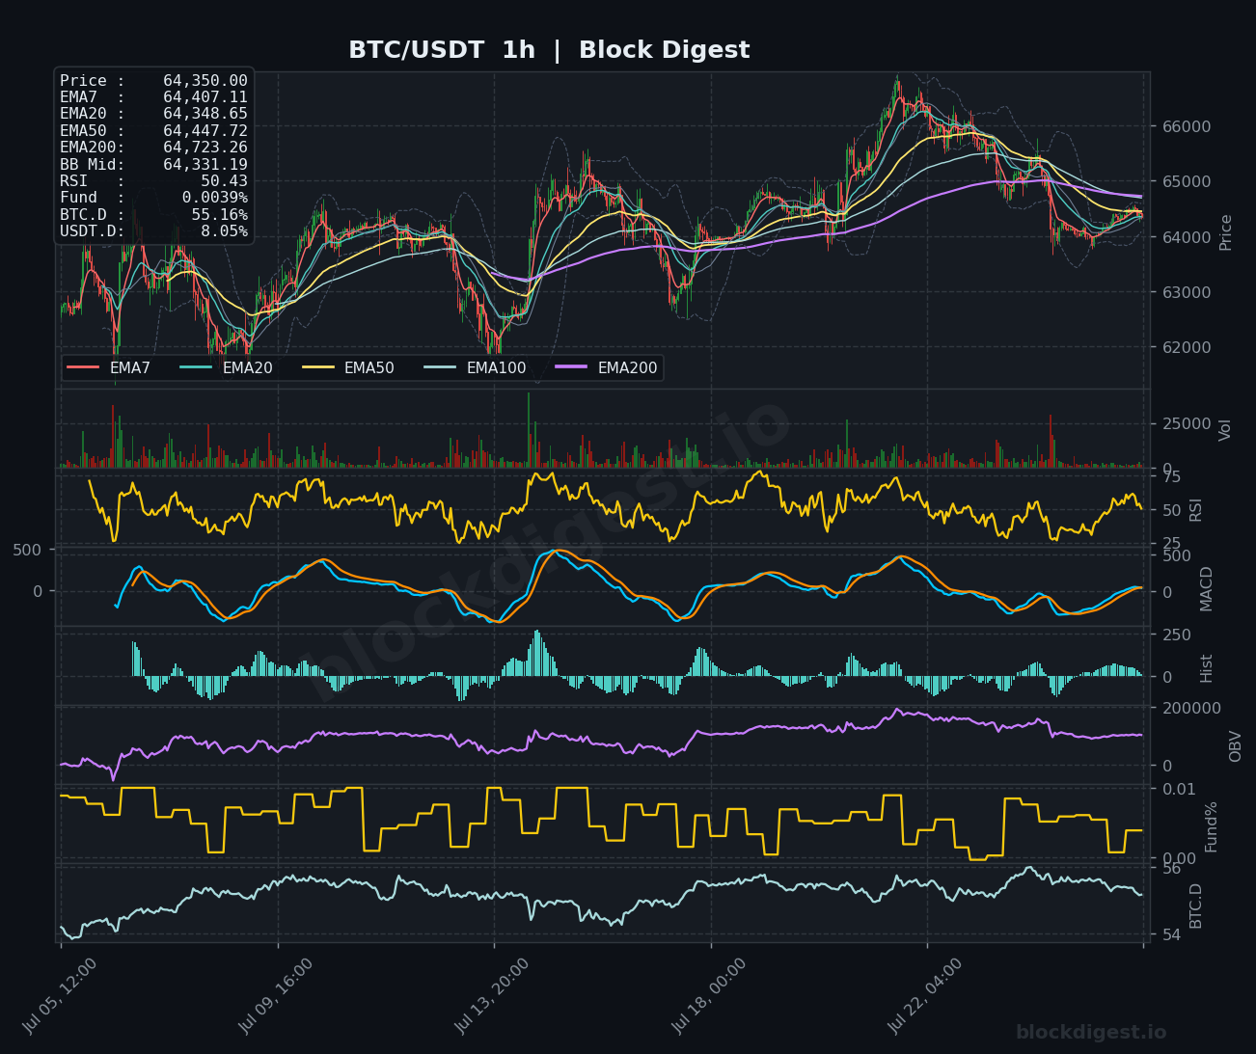Click the EMA100 legend entry
This screenshot has height=1054, width=1256.
click(476, 368)
